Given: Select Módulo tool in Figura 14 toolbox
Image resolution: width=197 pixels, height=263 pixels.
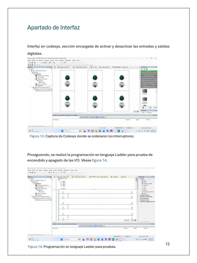Looking at the screenshot, I should [x=144, y=182].
